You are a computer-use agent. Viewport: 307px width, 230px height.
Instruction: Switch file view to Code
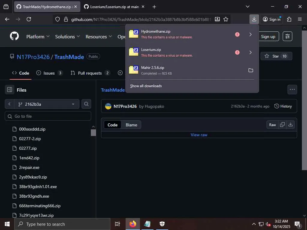112,125
